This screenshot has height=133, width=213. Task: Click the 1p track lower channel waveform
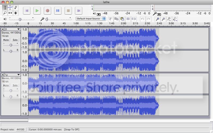click(118, 105)
